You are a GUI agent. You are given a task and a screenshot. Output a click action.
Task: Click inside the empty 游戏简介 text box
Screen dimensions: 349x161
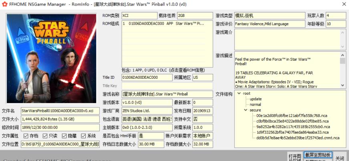(287, 40)
